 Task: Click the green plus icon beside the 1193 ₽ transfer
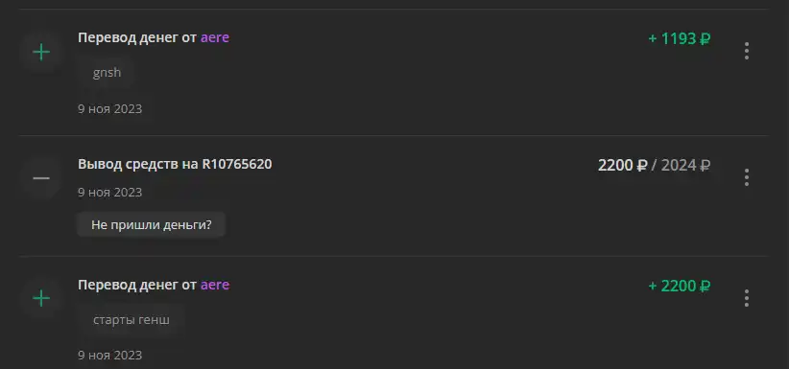coord(41,52)
